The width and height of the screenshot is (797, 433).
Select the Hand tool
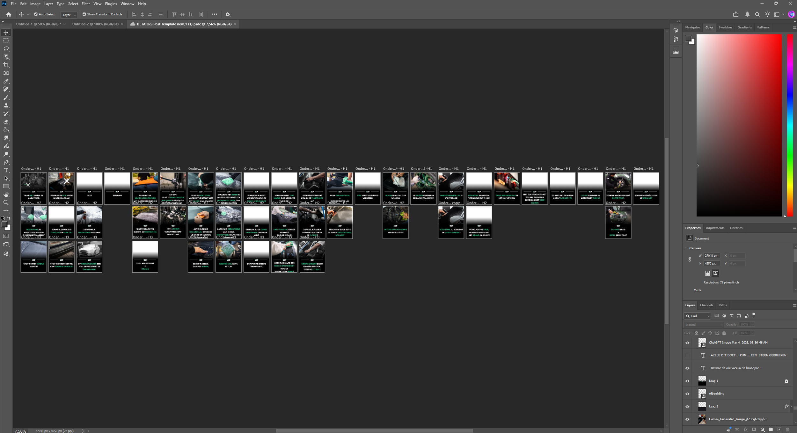[6, 195]
